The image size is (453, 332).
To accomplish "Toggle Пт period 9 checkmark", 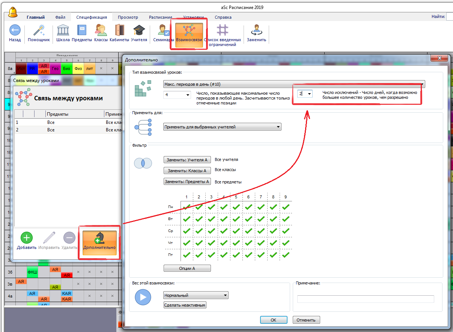I will coord(286,255).
